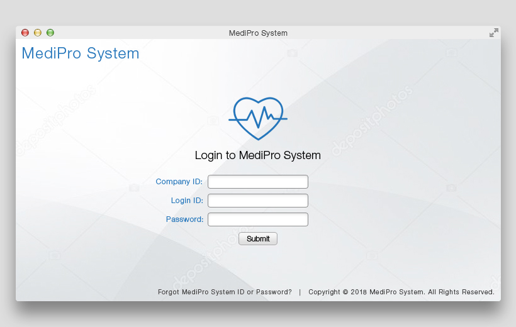Open the Forgot MediPro System ID or Password link
Screen dimensions: 516x327
[225, 292]
